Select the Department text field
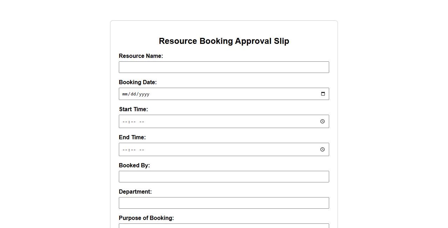Image resolution: width=448 pixels, height=228 pixels. click(224, 203)
